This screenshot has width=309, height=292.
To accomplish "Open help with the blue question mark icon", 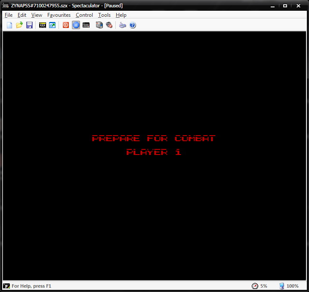I will tap(133, 25).
